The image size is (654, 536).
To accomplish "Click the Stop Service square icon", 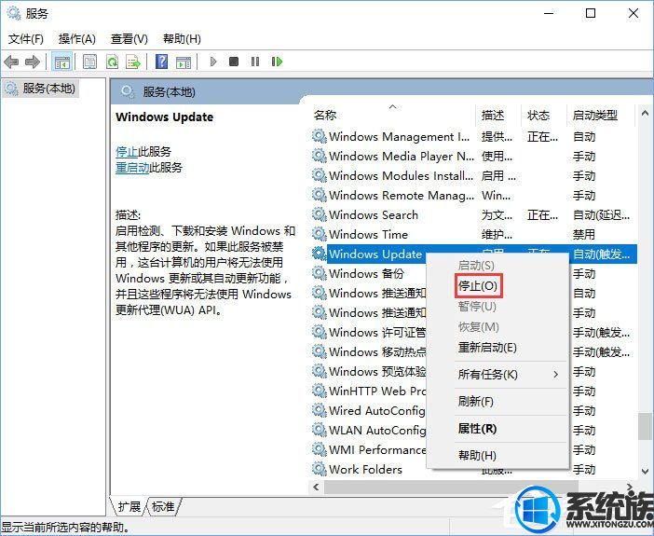I will (x=234, y=62).
